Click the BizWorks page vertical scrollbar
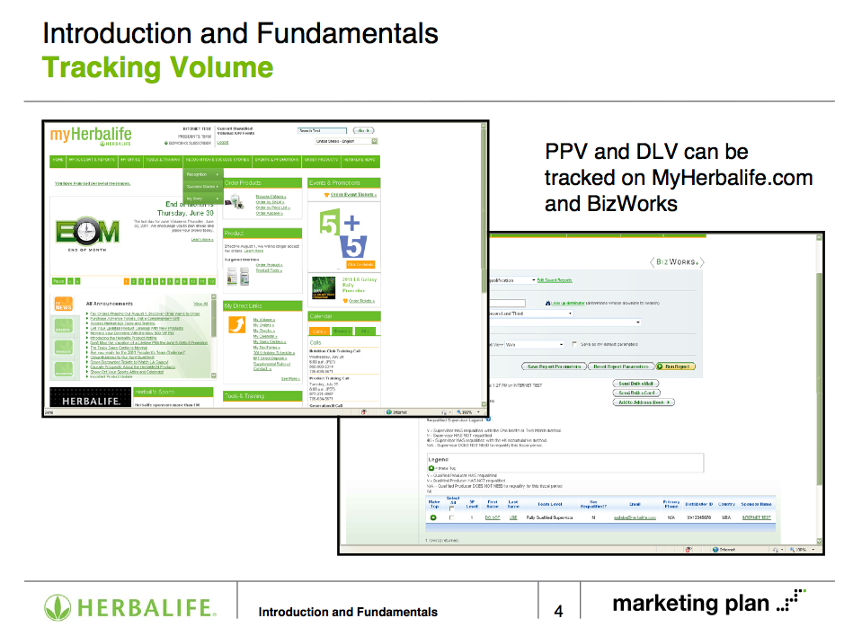Screen dimensions: 853x636 pyautogui.click(x=819, y=389)
